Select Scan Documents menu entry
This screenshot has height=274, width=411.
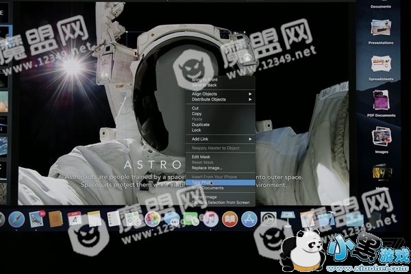(221, 188)
